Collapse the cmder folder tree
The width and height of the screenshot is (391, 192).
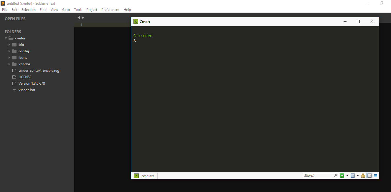(x=5, y=38)
